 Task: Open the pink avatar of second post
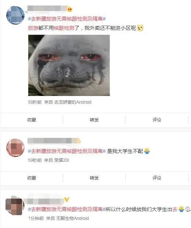click(x=15, y=147)
